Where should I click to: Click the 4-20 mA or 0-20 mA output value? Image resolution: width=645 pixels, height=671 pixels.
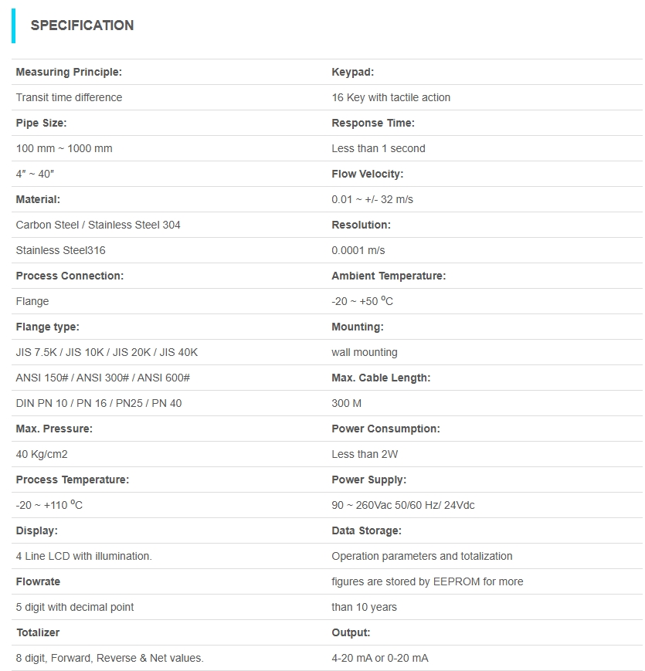pos(380,658)
